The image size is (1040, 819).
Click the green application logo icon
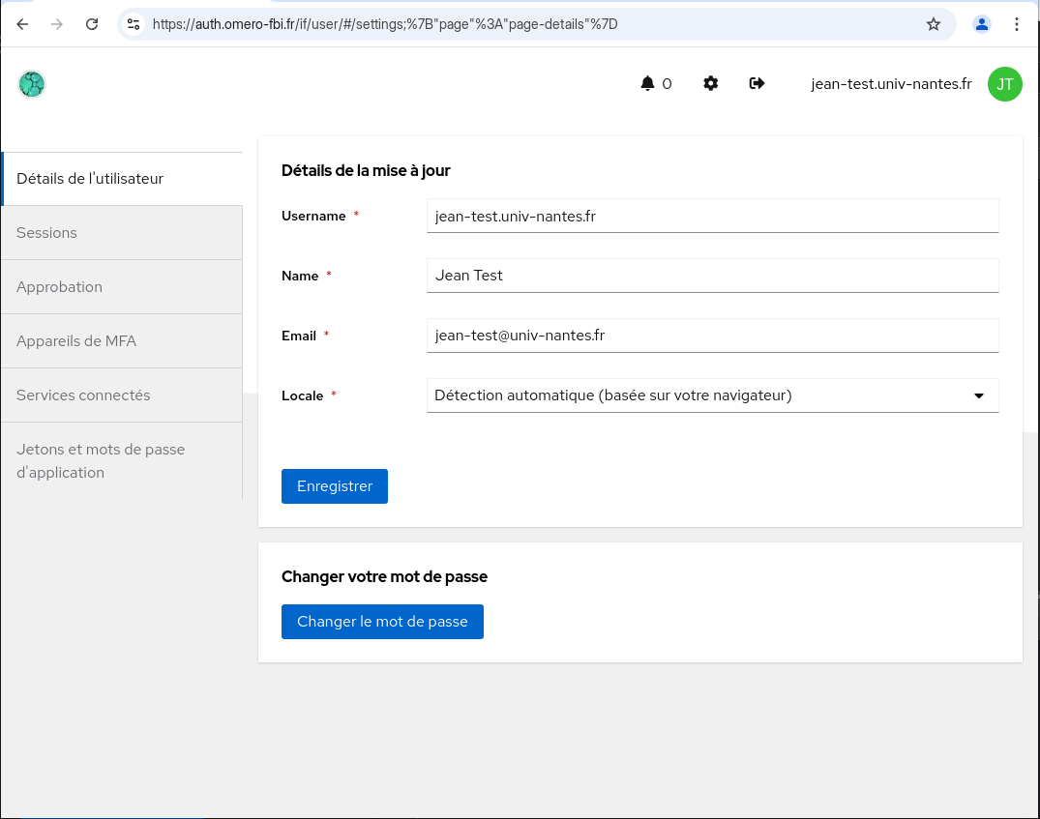(x=32, y=84)
